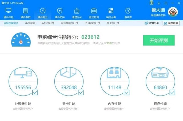Click the graphics card score circle 392048
This screenshot has height=121, width=183.
tap(69, 81)
